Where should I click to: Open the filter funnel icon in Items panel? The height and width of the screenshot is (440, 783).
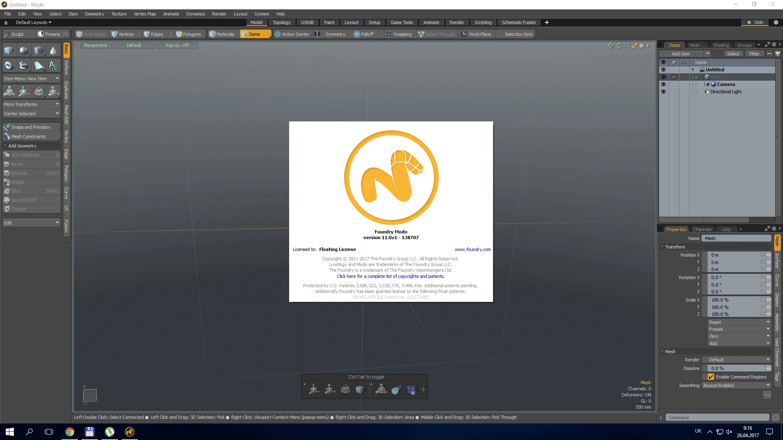coord(778,54)
